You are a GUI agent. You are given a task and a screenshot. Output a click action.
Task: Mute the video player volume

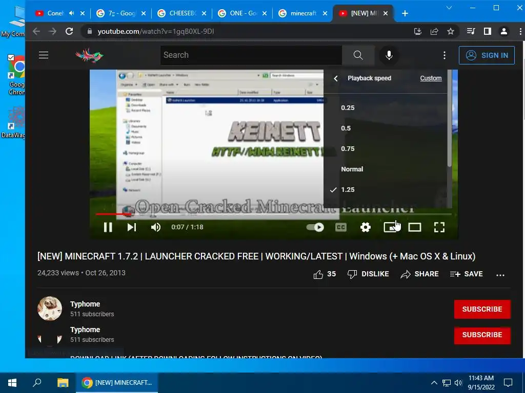[156, 227]
